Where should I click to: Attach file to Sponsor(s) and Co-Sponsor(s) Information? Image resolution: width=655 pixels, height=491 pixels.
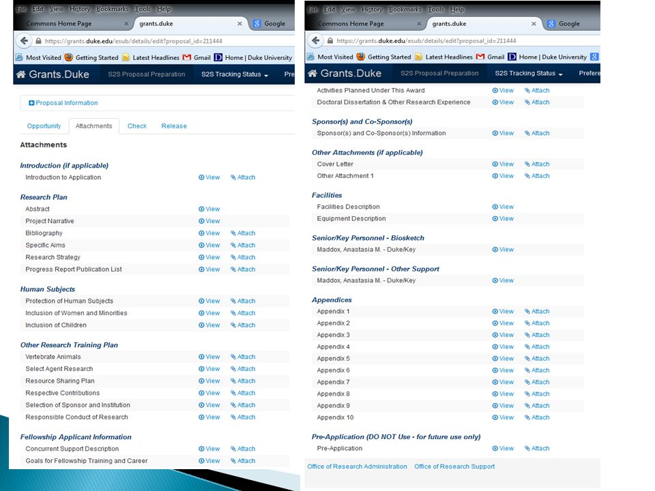coord(537,133)
